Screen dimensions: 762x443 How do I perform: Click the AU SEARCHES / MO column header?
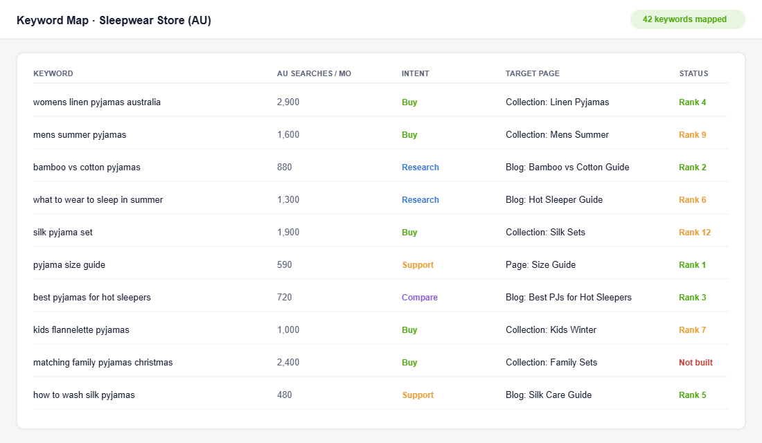tap(314, 73)
